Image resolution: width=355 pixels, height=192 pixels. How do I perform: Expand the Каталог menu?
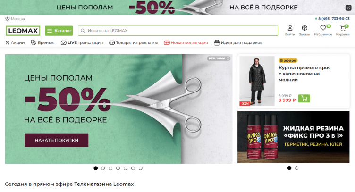tap(59, 31)
